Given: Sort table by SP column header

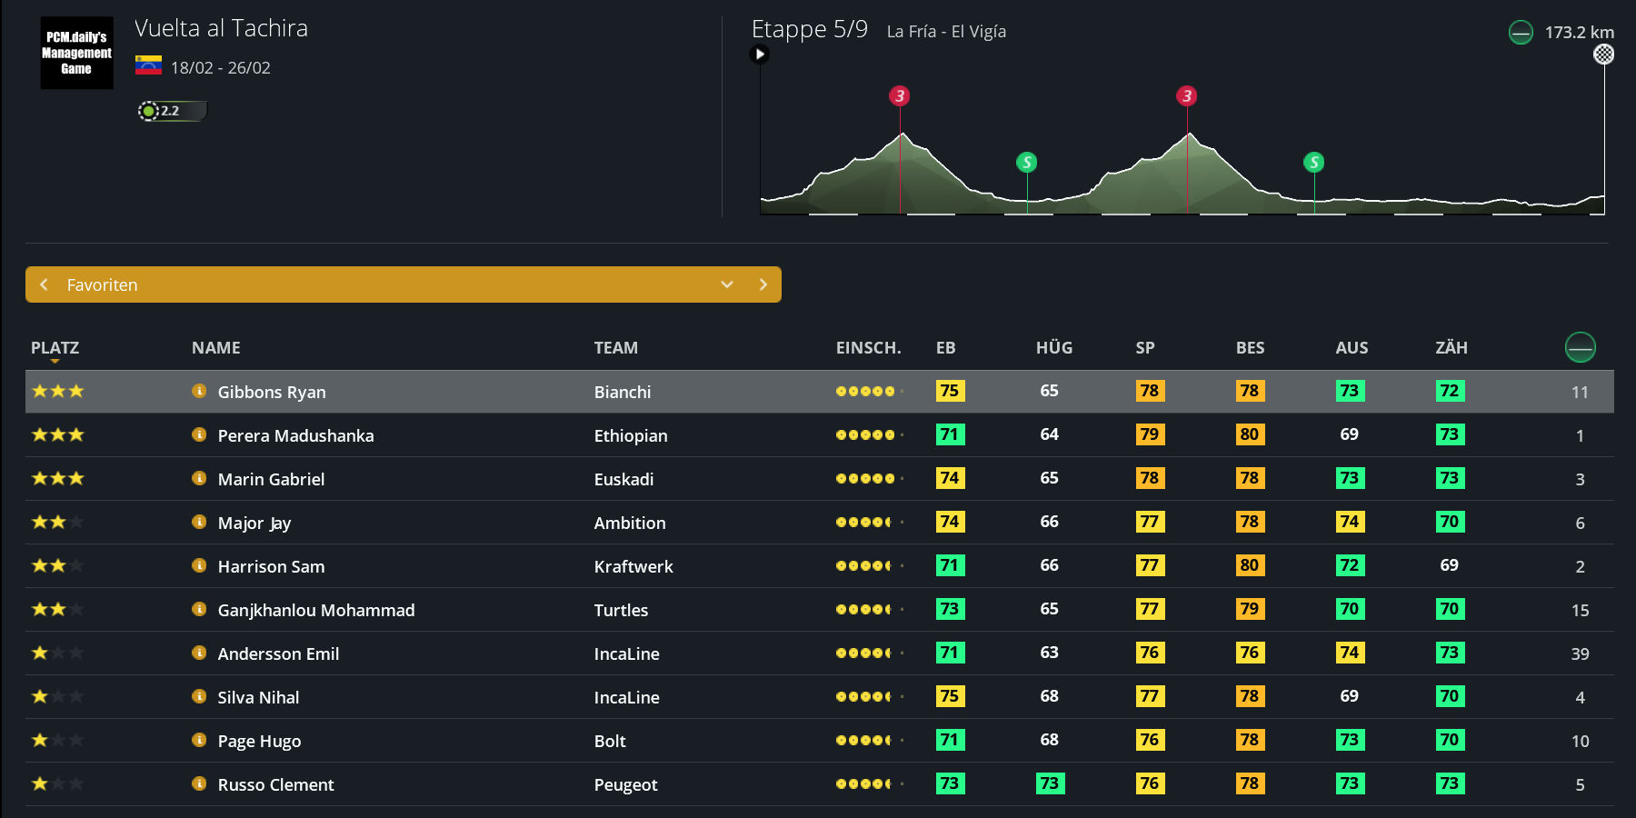Looking at the screenshot, I should tap(1145, 348).
